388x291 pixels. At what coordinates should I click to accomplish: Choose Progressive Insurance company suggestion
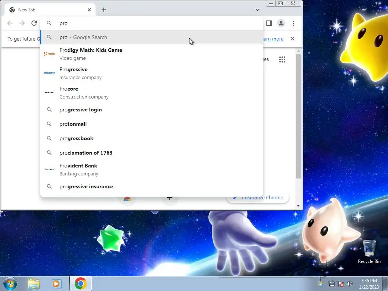[152, 73]
